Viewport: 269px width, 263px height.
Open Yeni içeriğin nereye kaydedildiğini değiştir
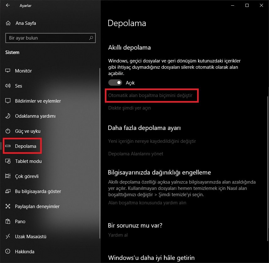point(152,141)
